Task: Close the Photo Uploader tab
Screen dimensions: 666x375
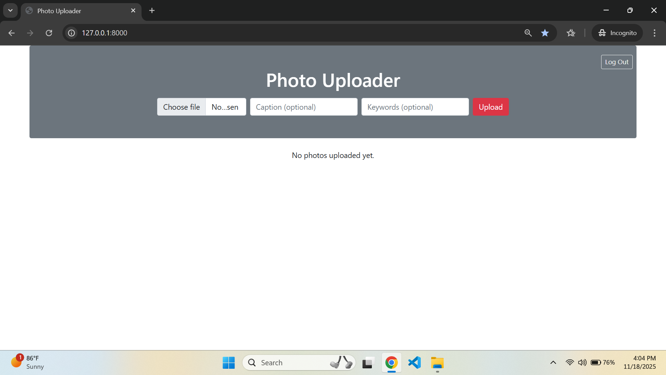Action: (x=133, y=10)
